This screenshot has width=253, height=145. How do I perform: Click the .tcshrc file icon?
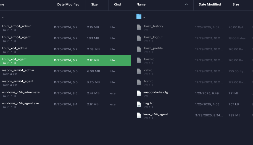point(139,82)
